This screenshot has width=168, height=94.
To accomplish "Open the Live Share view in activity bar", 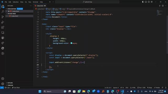I will tap(3, 43).
